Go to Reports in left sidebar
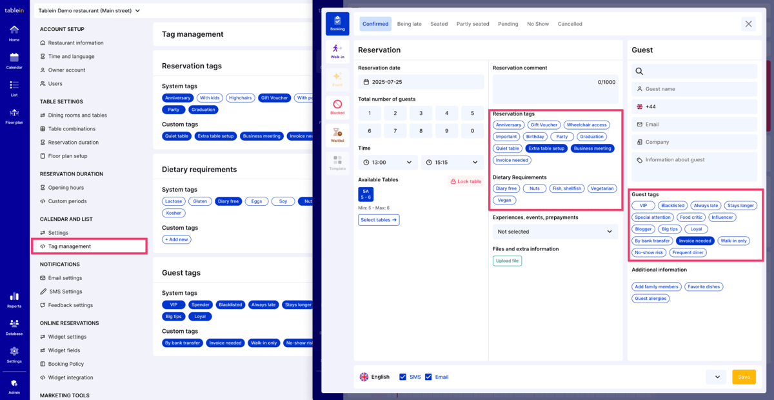 tap(14, 299)
